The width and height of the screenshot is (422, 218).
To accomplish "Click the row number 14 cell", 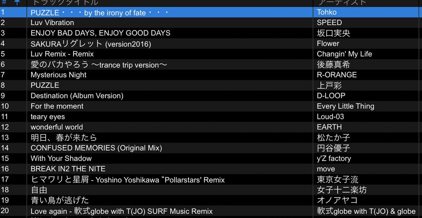I will click(5, 148).
